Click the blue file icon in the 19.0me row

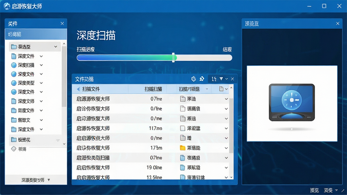183,168
